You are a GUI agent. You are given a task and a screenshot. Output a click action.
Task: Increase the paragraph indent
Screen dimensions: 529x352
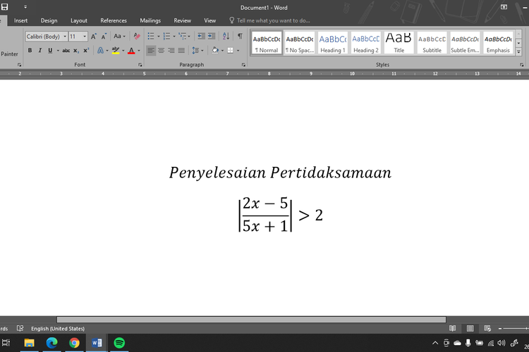[212, 36]
